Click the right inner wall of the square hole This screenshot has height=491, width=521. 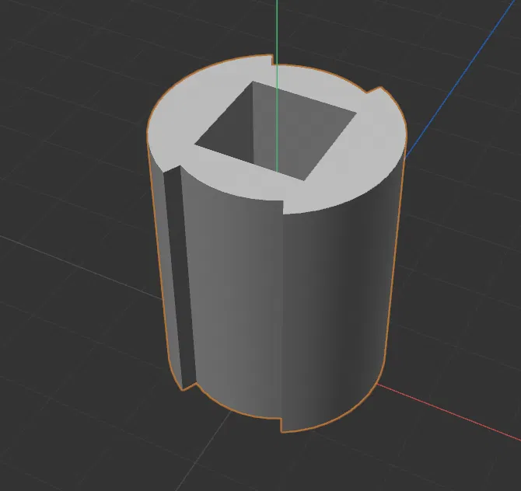tap(299, 133)
